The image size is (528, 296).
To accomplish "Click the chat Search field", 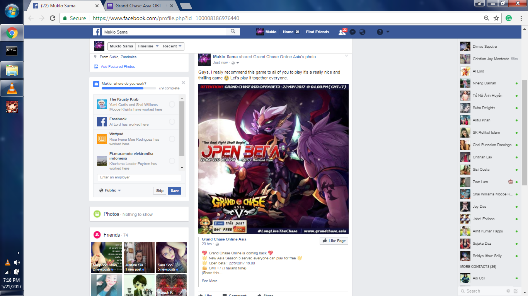I will point(482,291).
